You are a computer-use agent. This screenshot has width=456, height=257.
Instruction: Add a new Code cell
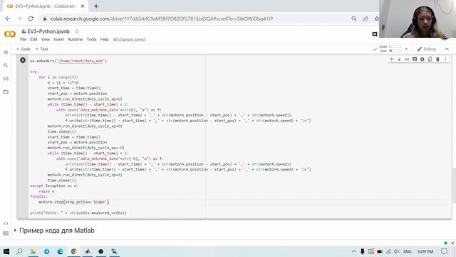coord(24,49)
